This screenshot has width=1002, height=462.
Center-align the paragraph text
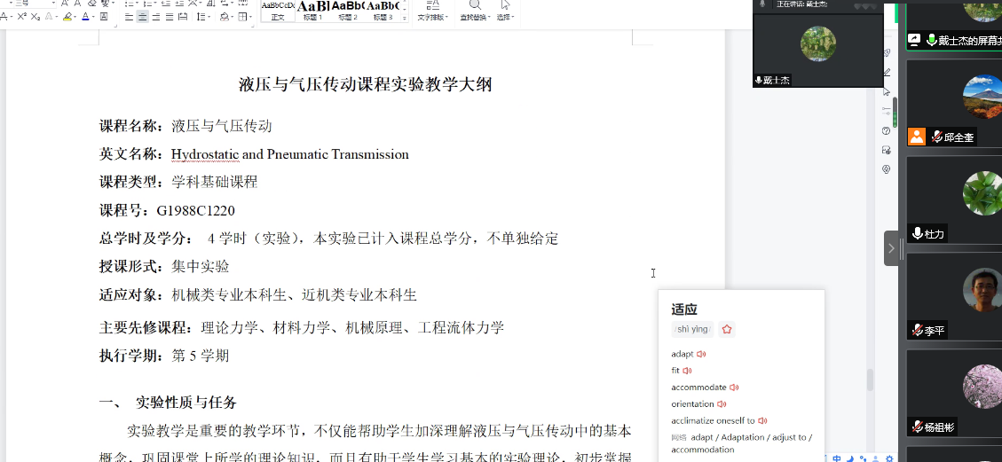(x=143, y=17)
